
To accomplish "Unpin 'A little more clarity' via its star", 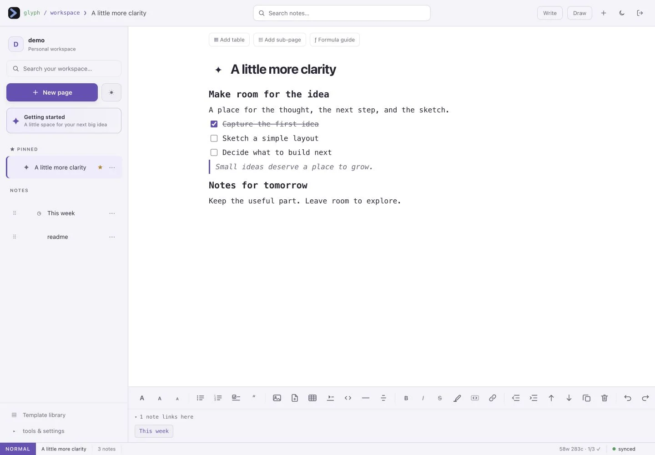I will click(100, 167).
